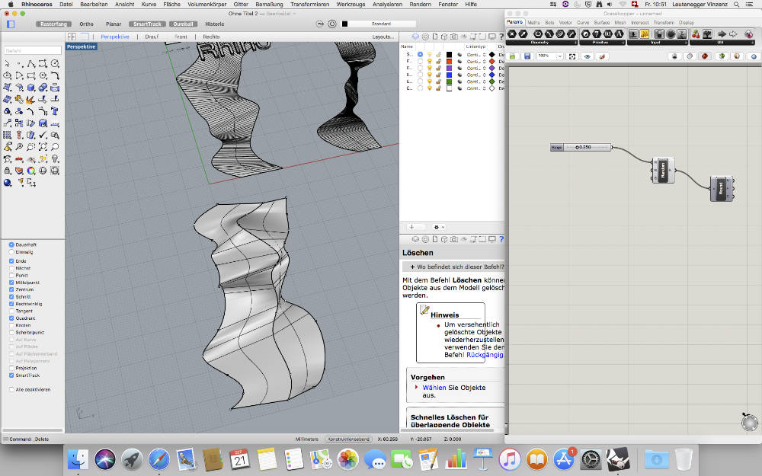Pick the Rhino solid box tool
The width and height of the screenshot is (762, 476).
coord(31,88)
